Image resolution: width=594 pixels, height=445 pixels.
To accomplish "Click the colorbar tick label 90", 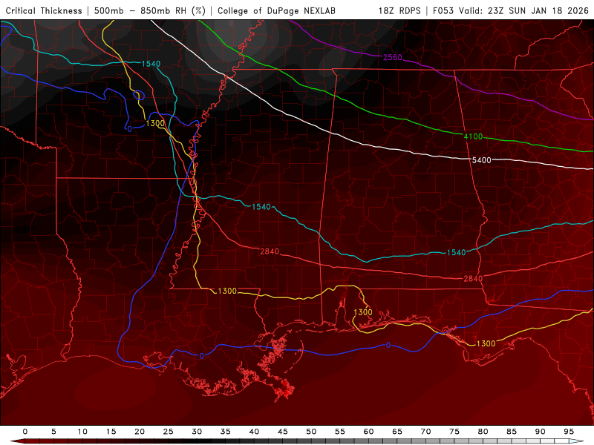I will click(x=541, y=432).
